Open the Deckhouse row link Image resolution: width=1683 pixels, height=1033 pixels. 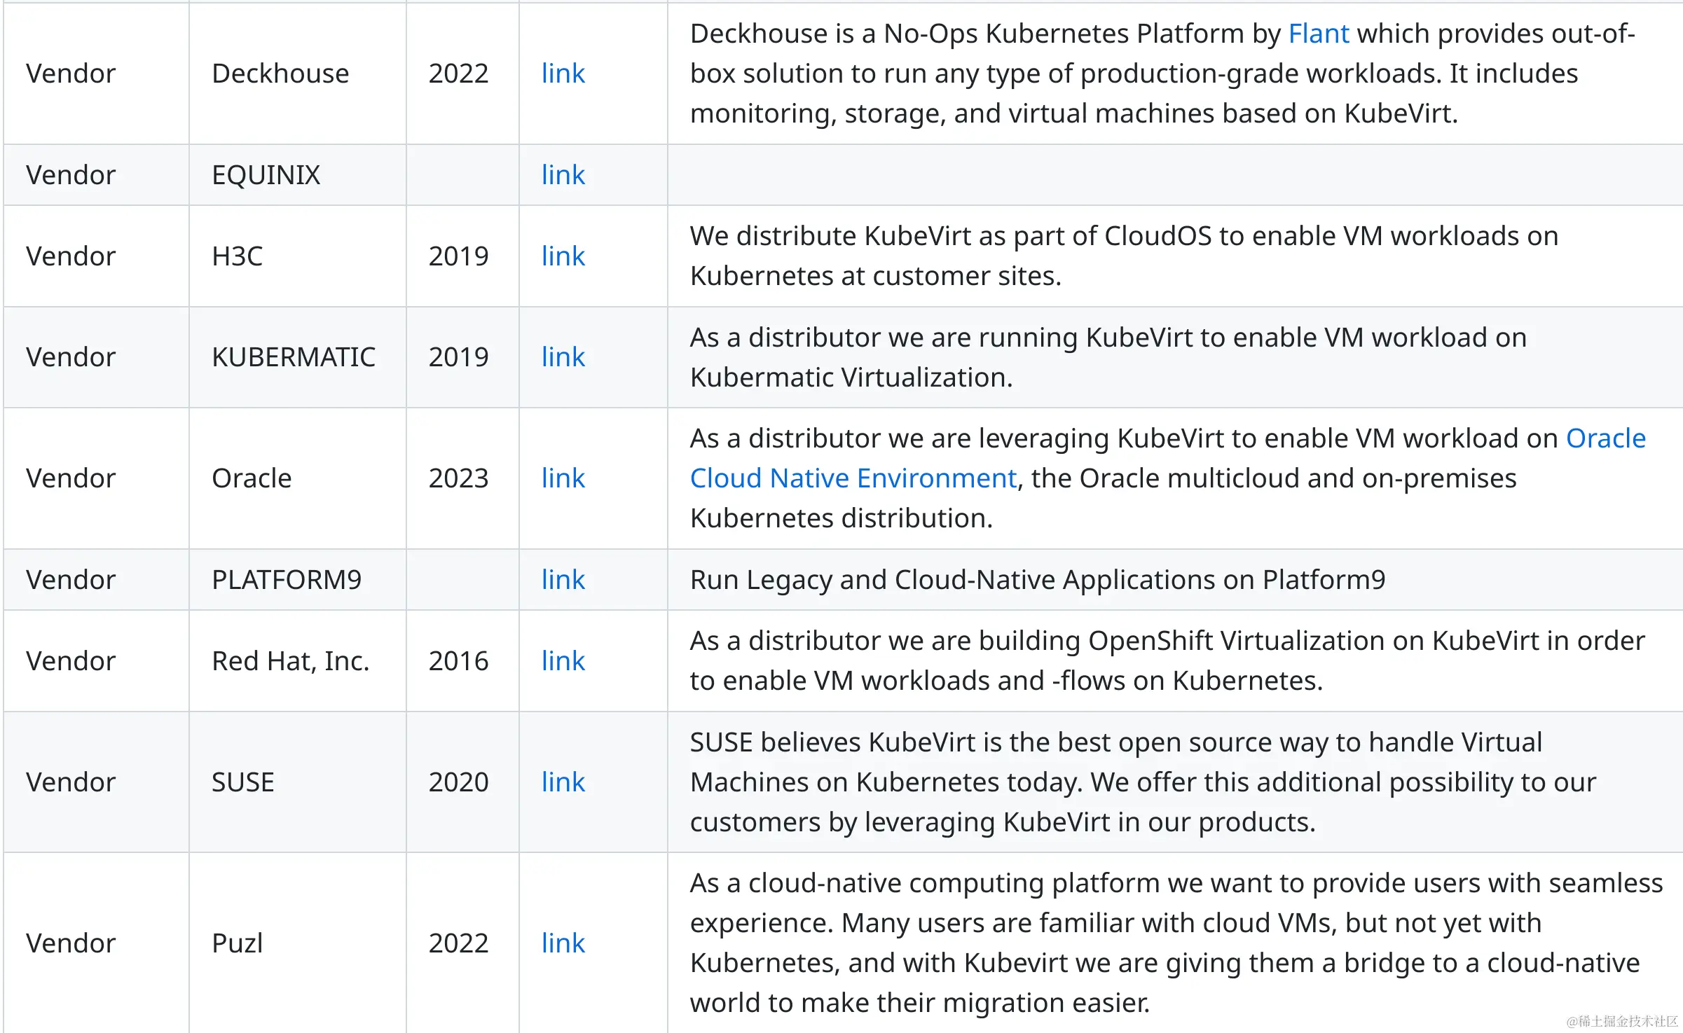click(x=563, y=74)
